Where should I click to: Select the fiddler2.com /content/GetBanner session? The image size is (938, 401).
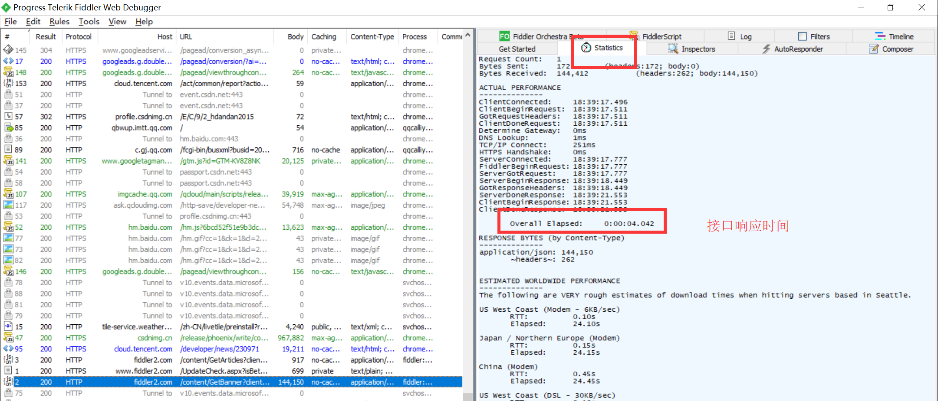232,382
